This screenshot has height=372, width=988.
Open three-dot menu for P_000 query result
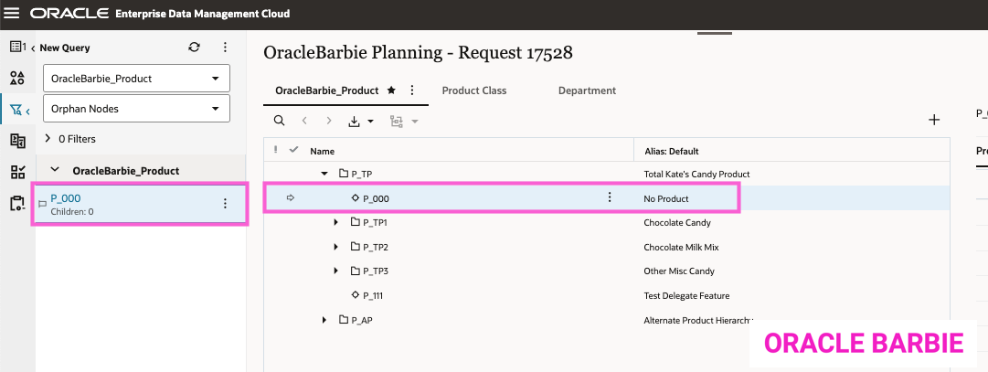pos(225,204)
